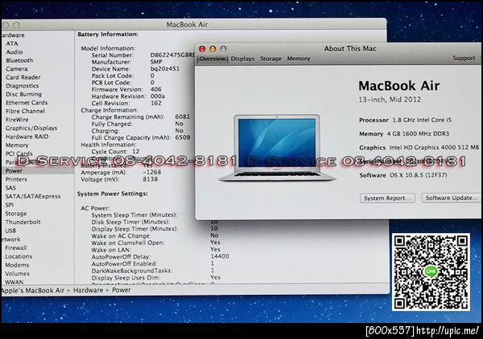Select Firewall under Network in the sidebar

pyautogui.click(x=16, y=247)
